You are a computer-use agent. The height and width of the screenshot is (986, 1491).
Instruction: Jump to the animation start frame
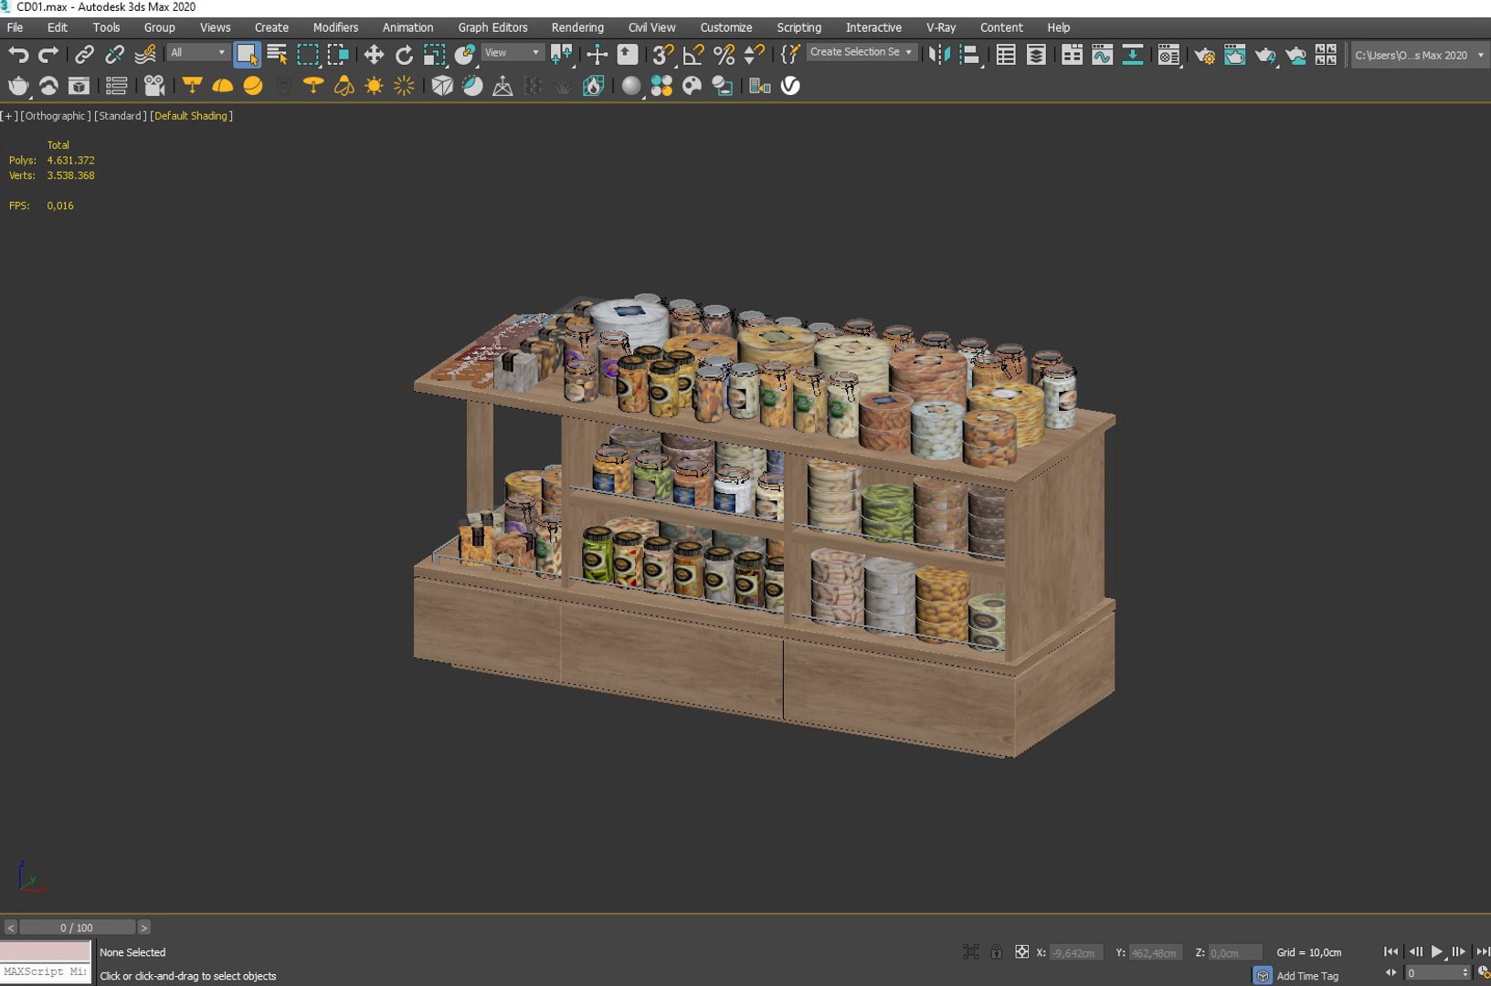(x=1391, y=952)
